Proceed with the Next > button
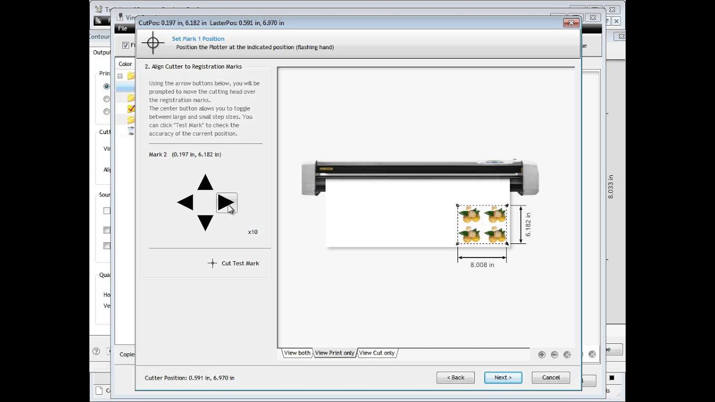715x402 pixels. 503,377
